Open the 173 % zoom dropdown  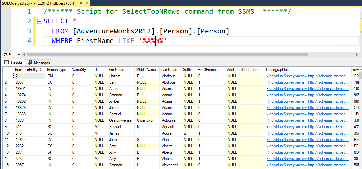(19, 55)
